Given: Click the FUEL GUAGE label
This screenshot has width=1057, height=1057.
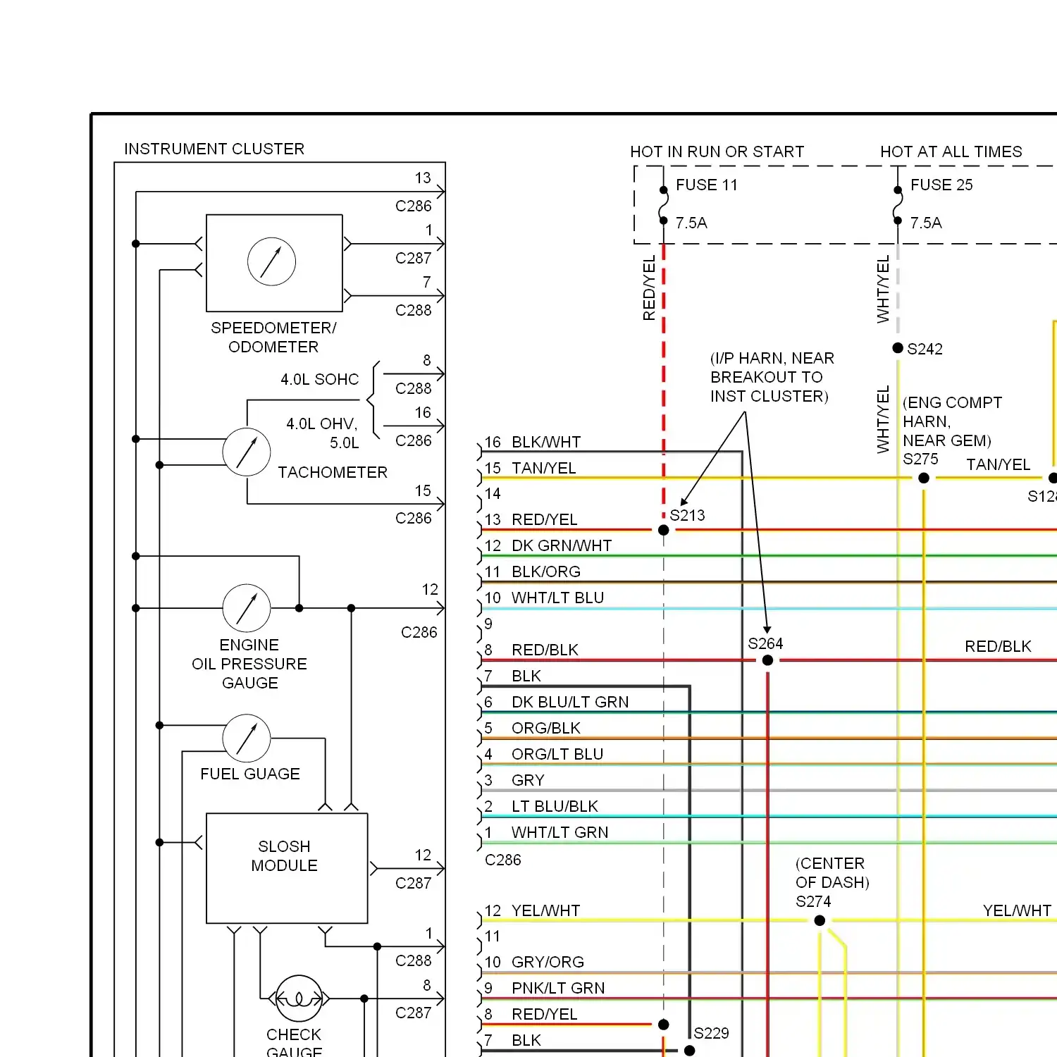Looking at the screenshot, I should [250, 774].
